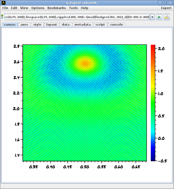
Task: Expand the address bar history dropdown
Action: (x=152, y=17)
